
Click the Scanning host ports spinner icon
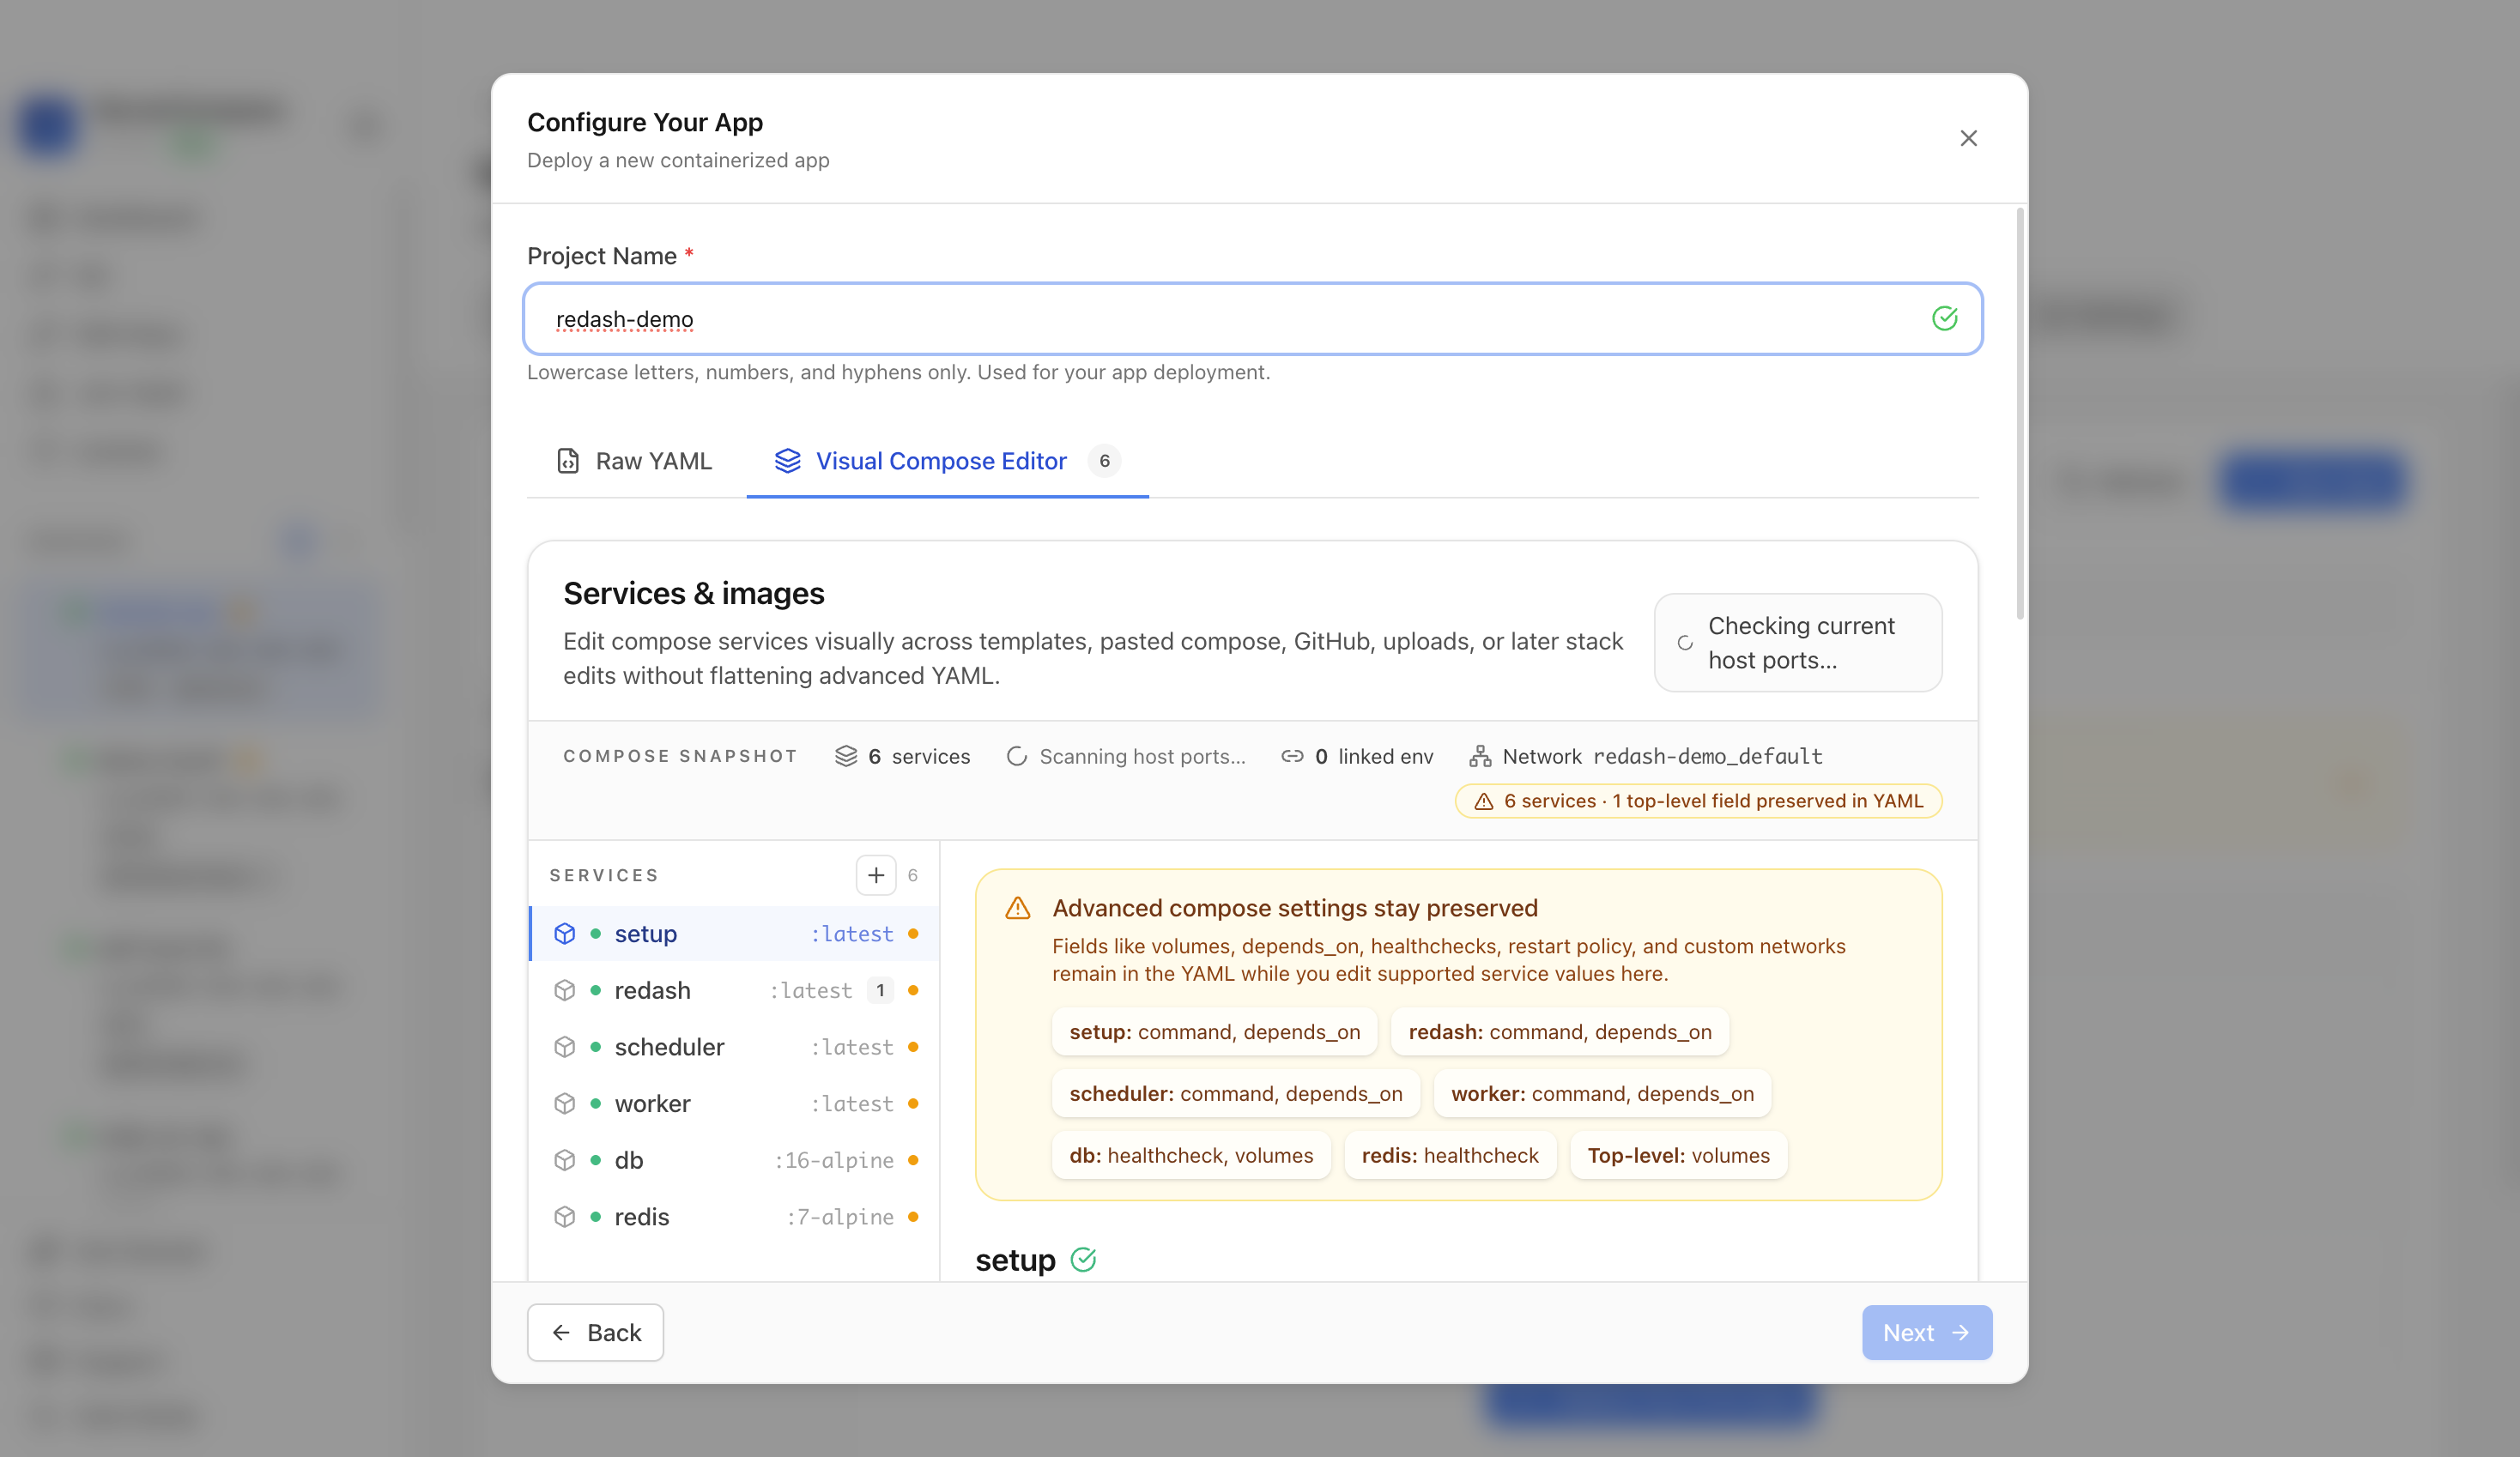tap(1016, 756)
